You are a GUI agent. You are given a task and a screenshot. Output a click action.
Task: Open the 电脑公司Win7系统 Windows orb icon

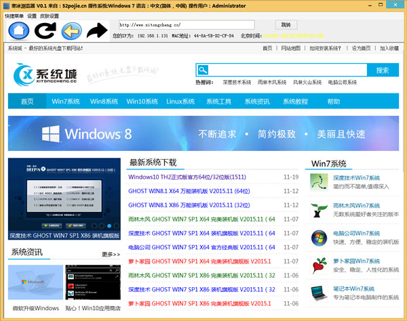[x=319, y=238]
